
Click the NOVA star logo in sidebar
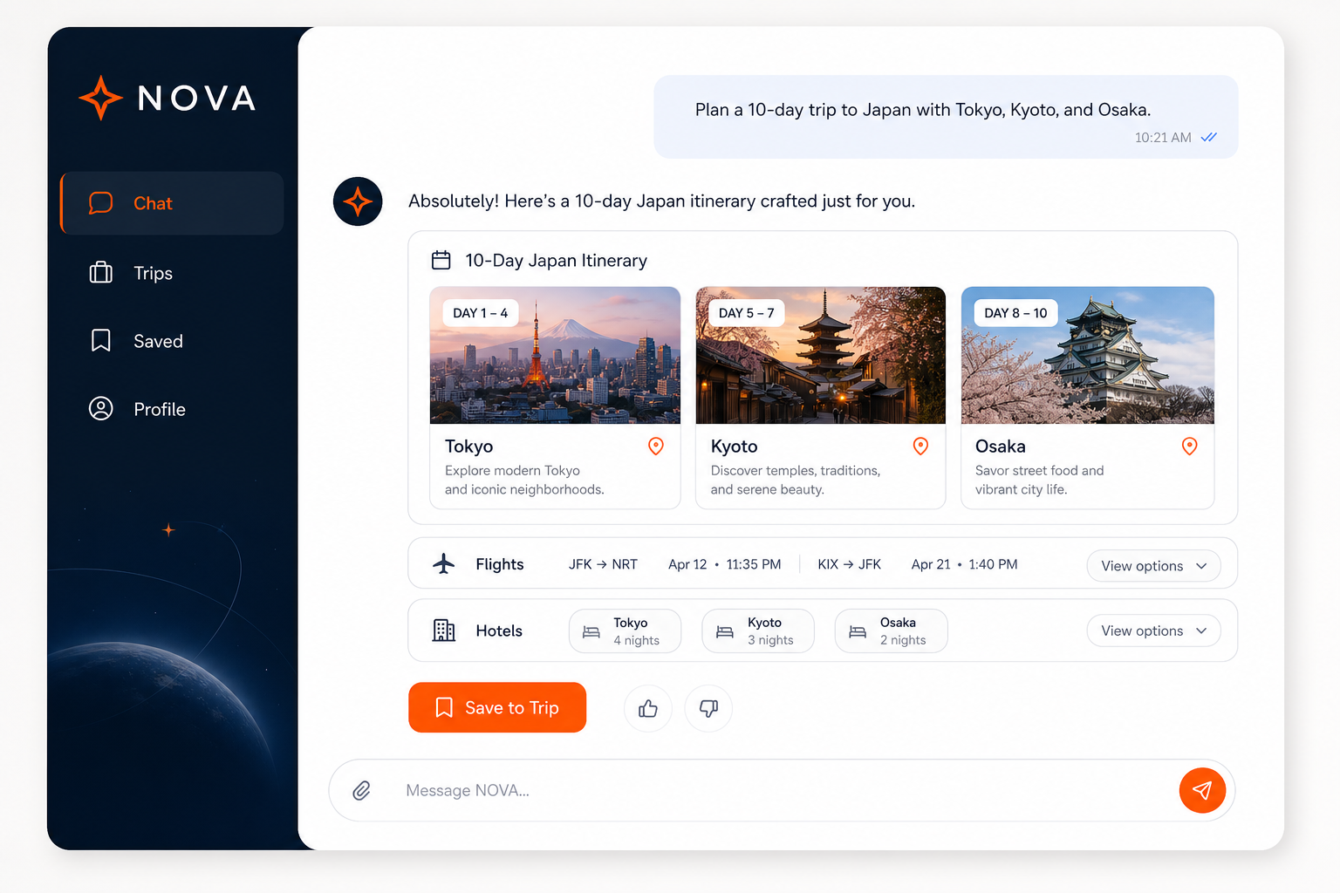[x=100, y=98]
